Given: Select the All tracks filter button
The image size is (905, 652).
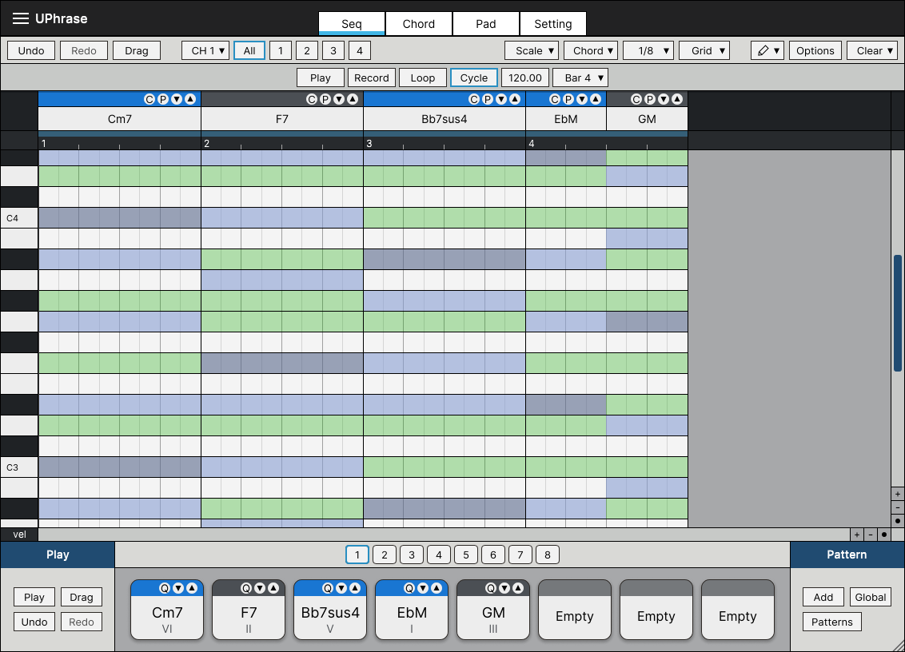Looking at the screenshot, I should pos(249,51).
